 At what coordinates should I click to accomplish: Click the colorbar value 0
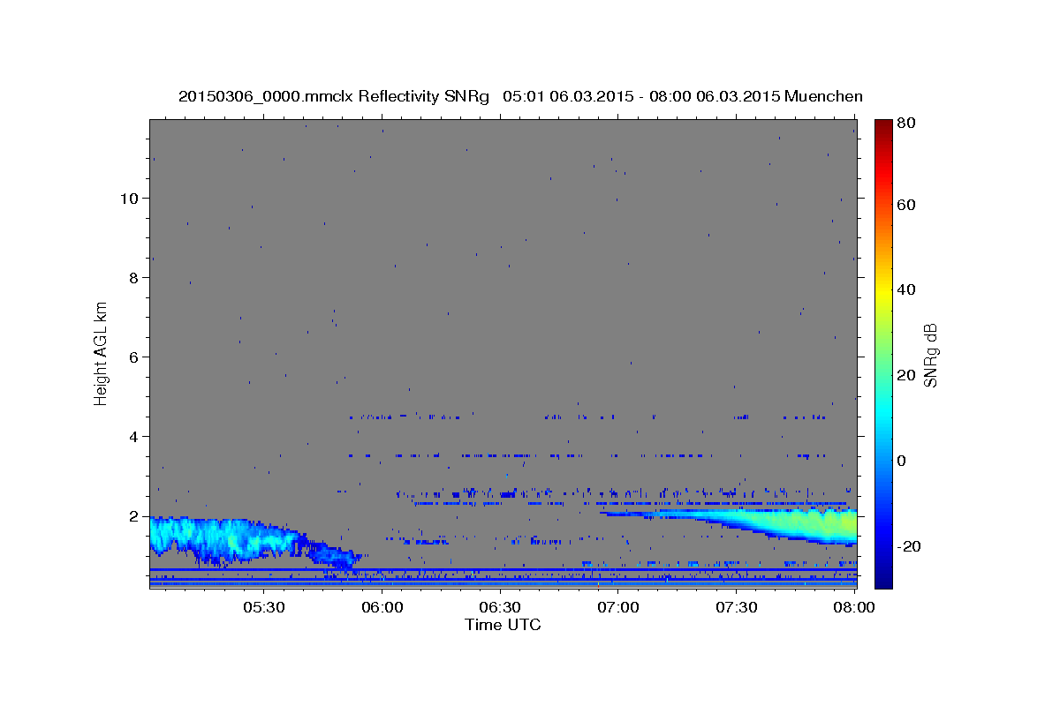point(901,461)
